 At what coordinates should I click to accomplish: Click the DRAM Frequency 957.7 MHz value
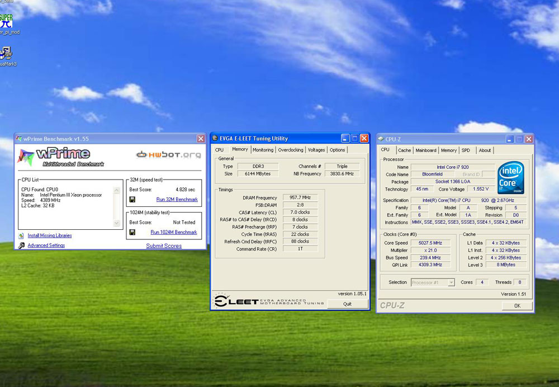pos(300,197)
